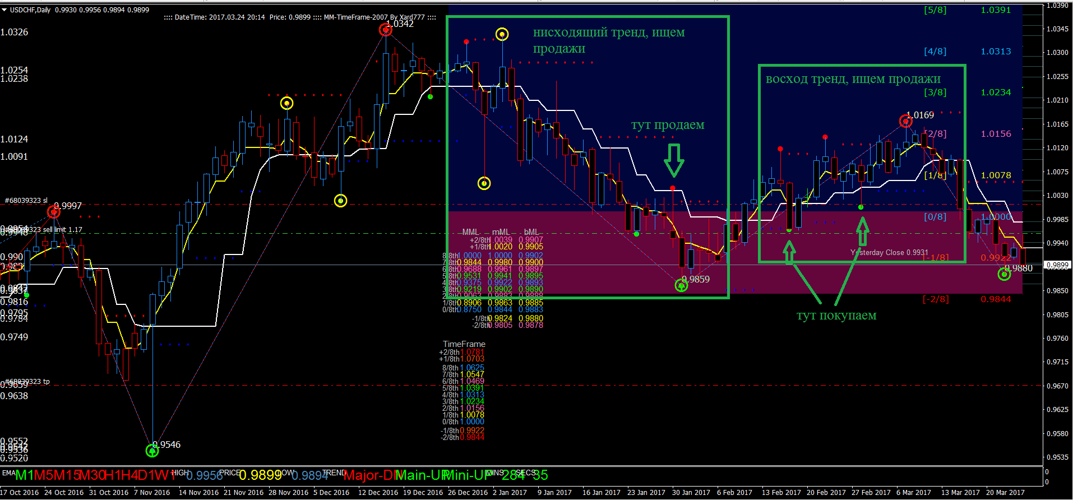Viewport: 1073px width, 500px height.
Task: Select the D1 timeframe indicator
Action: (146, 475)
